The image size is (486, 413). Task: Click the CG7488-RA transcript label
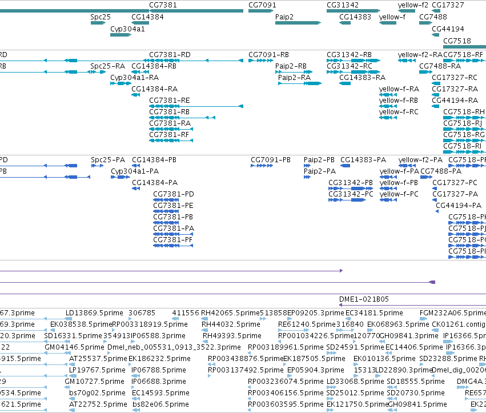tap(440, 66)
